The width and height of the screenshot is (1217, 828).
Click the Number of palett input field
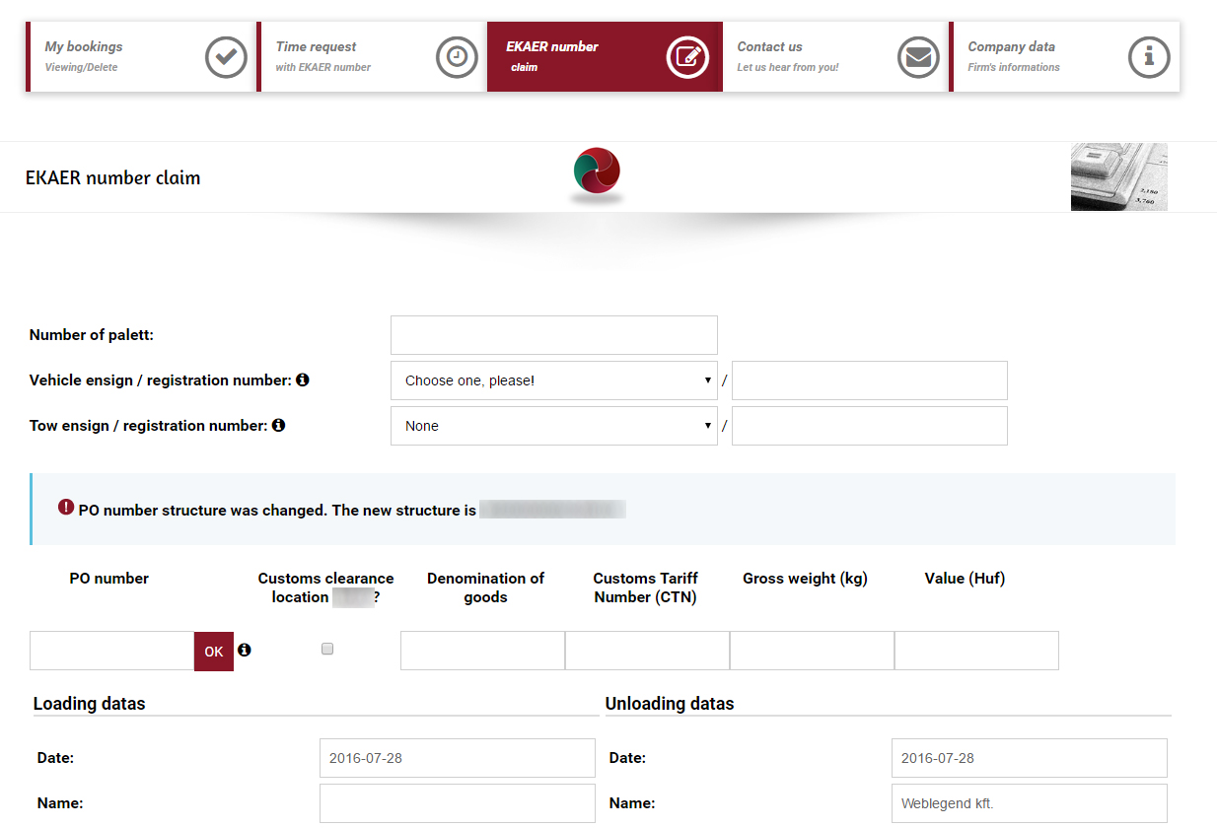(553, 335)
